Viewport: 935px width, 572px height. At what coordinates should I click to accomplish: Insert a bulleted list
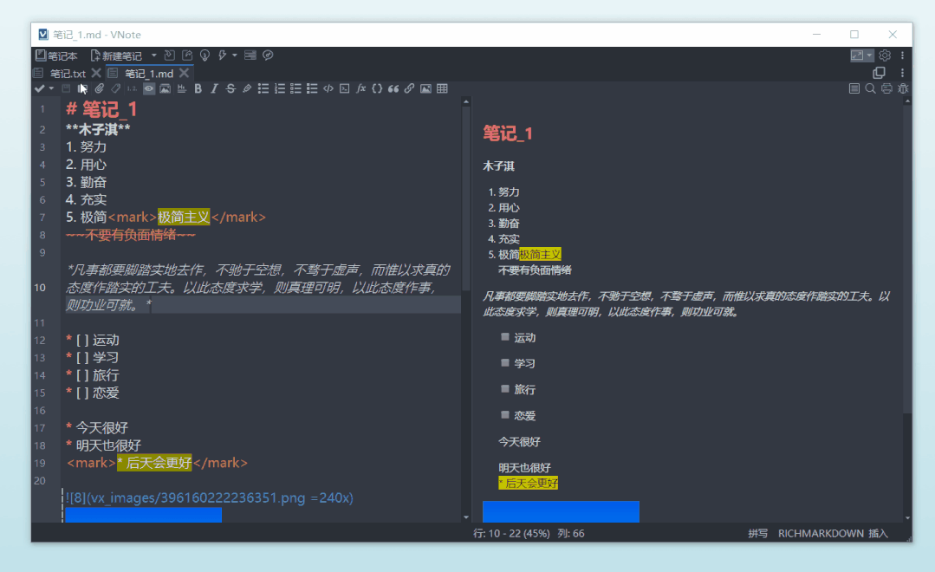coord(263,89)
